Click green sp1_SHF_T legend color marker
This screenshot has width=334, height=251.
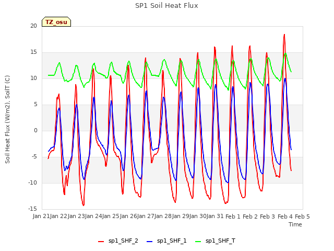pos(198,242)
